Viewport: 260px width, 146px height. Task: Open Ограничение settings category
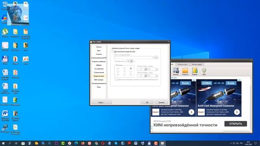pos(99,72)
